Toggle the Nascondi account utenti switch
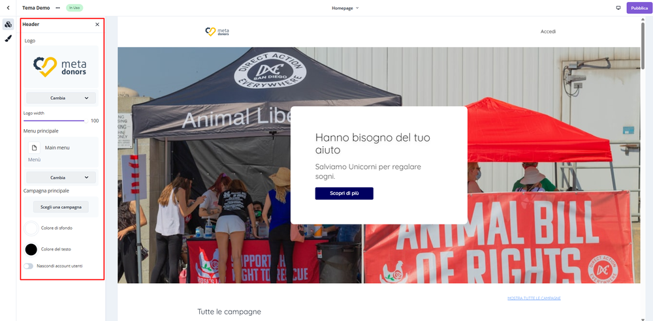The width and height of the screenshot is (653, 321). click(28, 266)
